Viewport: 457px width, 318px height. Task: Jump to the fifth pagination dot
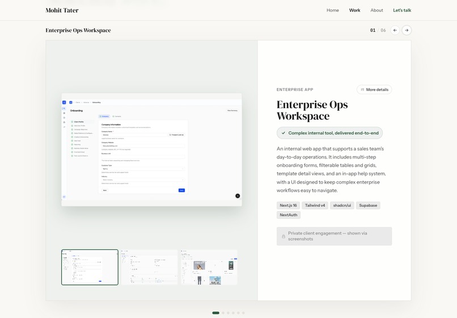[x=238, y=313]
